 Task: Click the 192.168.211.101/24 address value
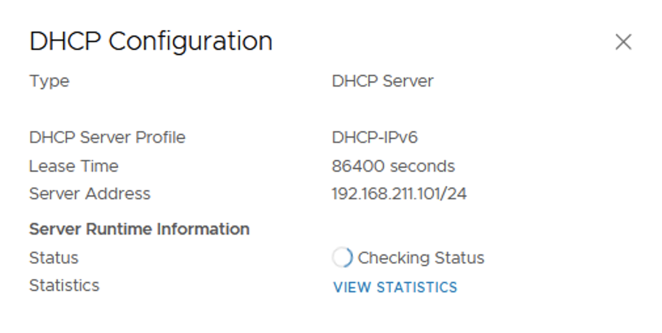(399, 194)
